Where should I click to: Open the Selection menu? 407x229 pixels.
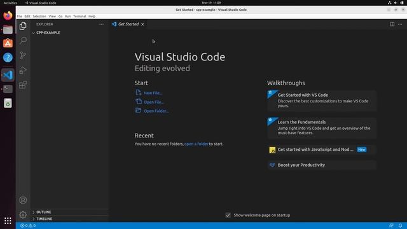point(39,17)
